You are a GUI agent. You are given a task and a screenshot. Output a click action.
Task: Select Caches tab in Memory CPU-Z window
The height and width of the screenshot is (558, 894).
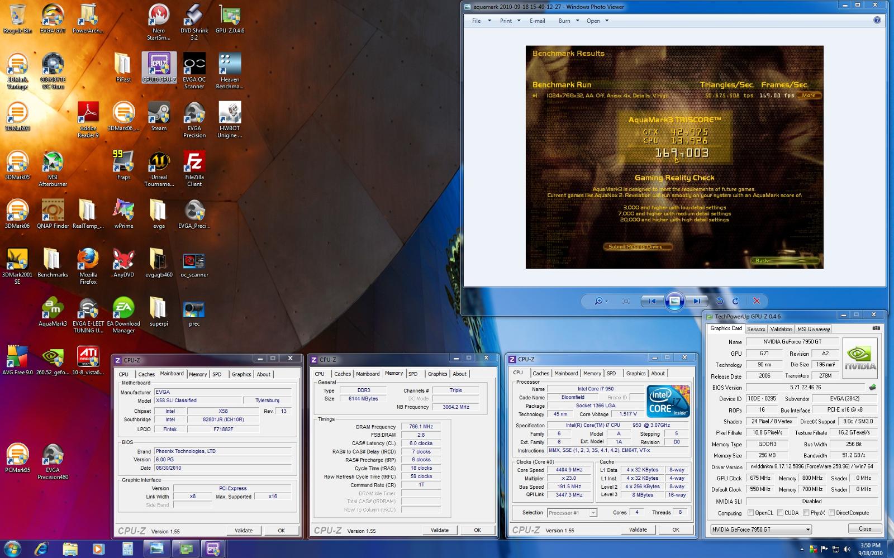(343, 374)
